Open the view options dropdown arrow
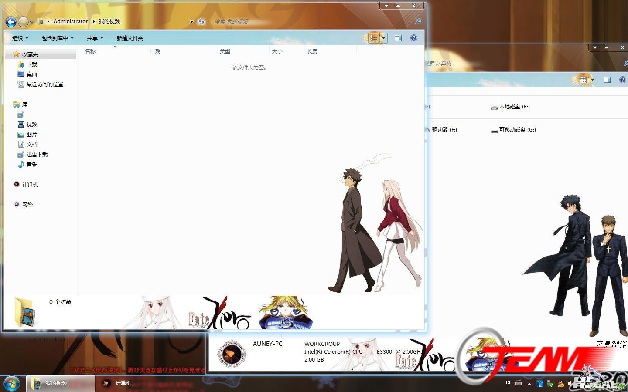Screen dimensions: 628x392 pos(384,38)
